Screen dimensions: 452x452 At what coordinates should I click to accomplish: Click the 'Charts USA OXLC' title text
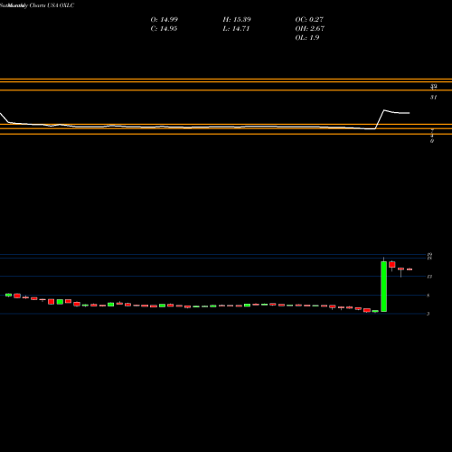52,5
